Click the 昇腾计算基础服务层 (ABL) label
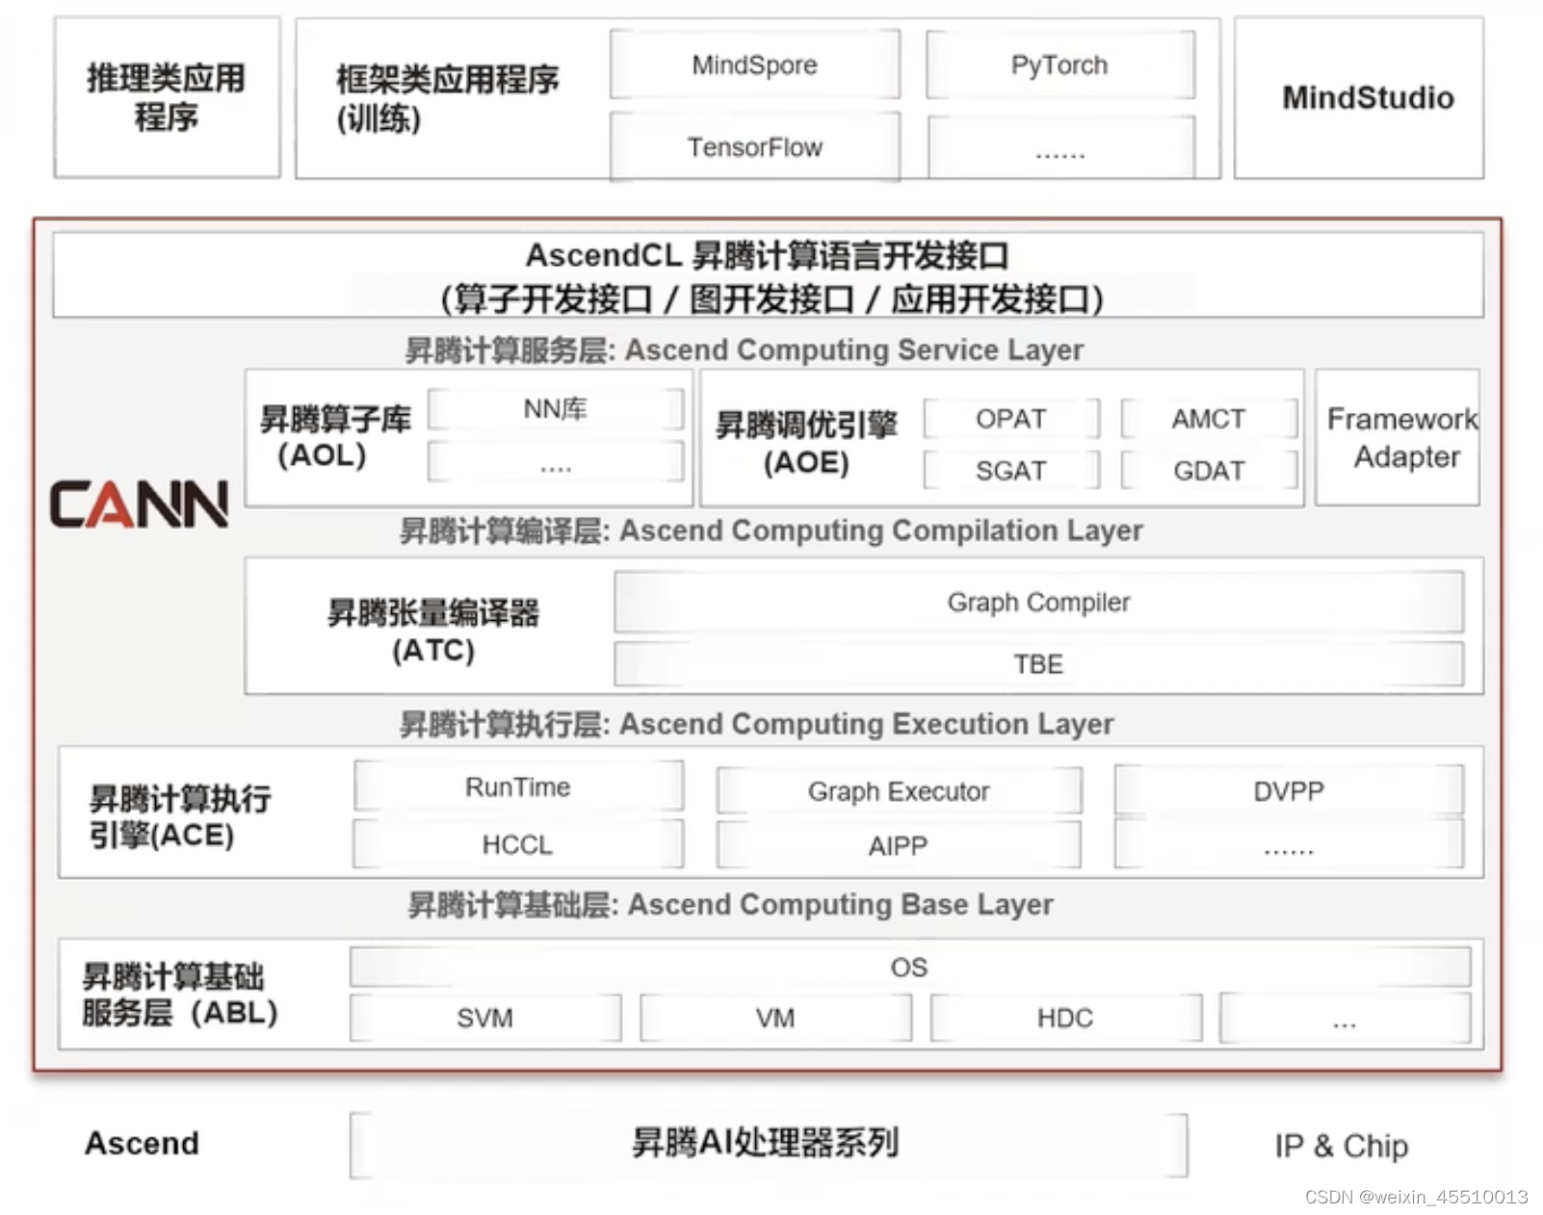 180,995
